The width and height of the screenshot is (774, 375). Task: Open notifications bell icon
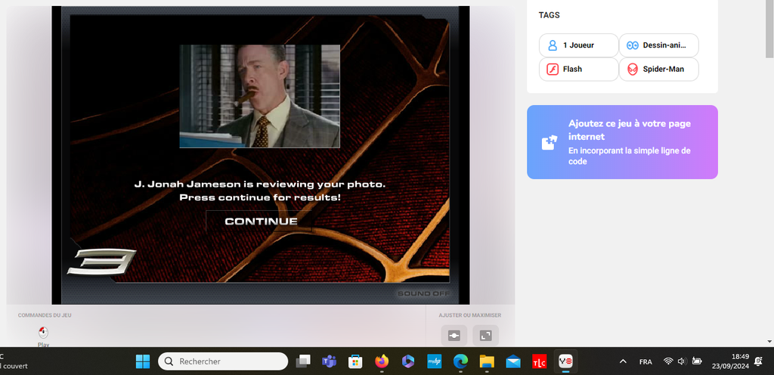[759, 361]
